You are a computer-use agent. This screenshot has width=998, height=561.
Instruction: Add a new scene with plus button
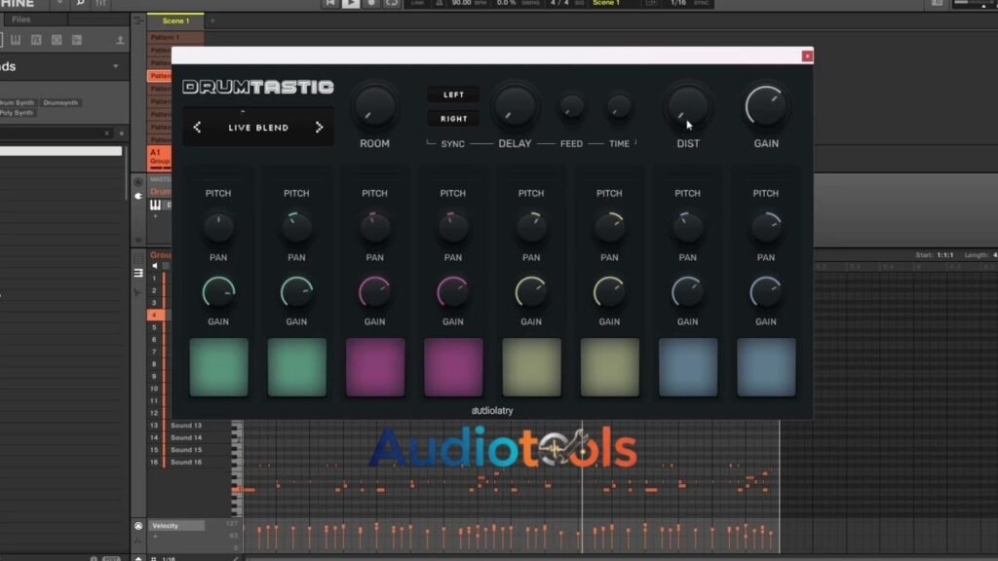point(212,21)
